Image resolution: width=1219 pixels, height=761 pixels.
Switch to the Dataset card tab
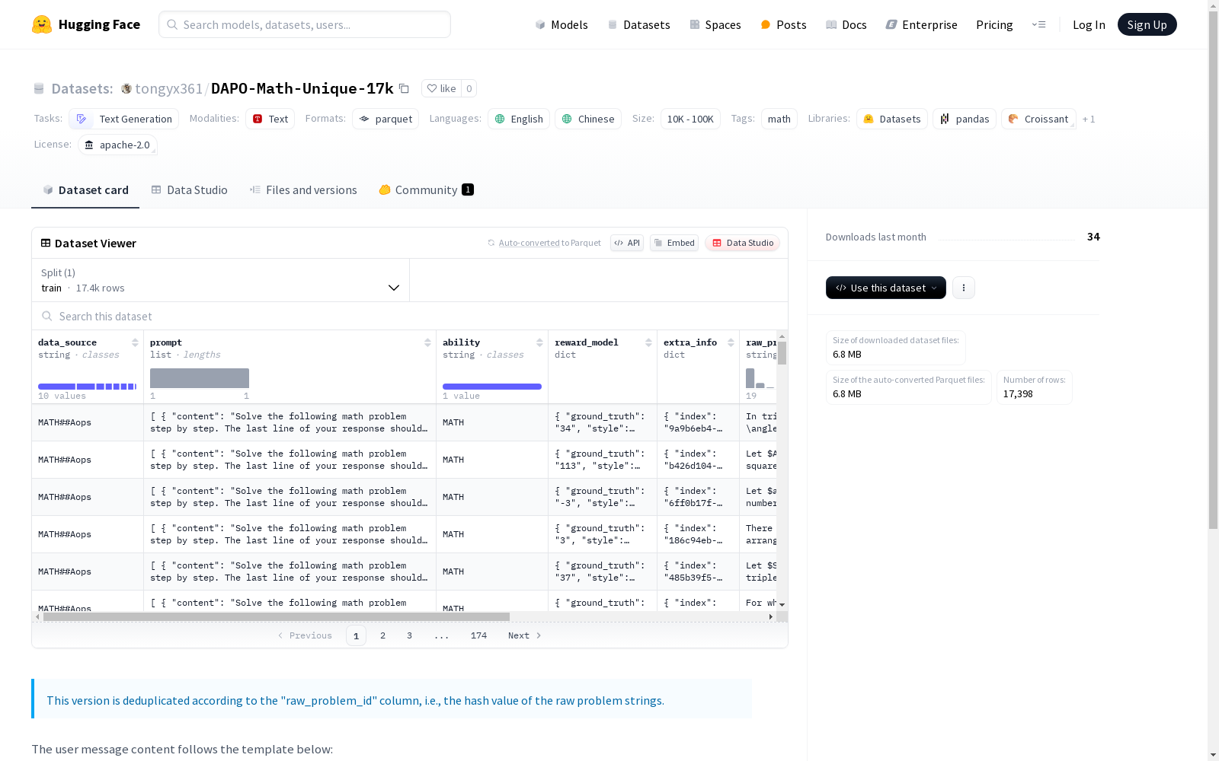[x=85, y=190]
